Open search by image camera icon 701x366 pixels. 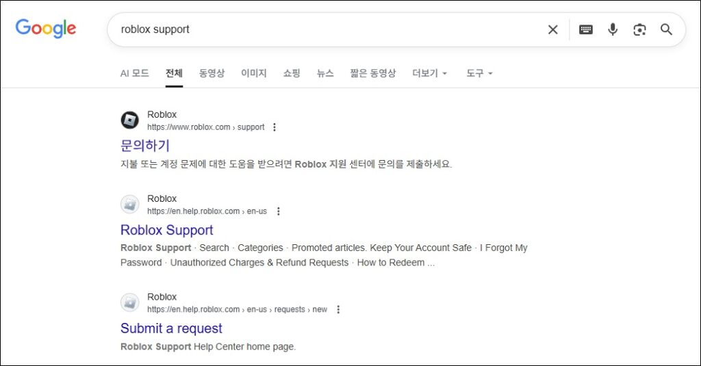(639, 29)
